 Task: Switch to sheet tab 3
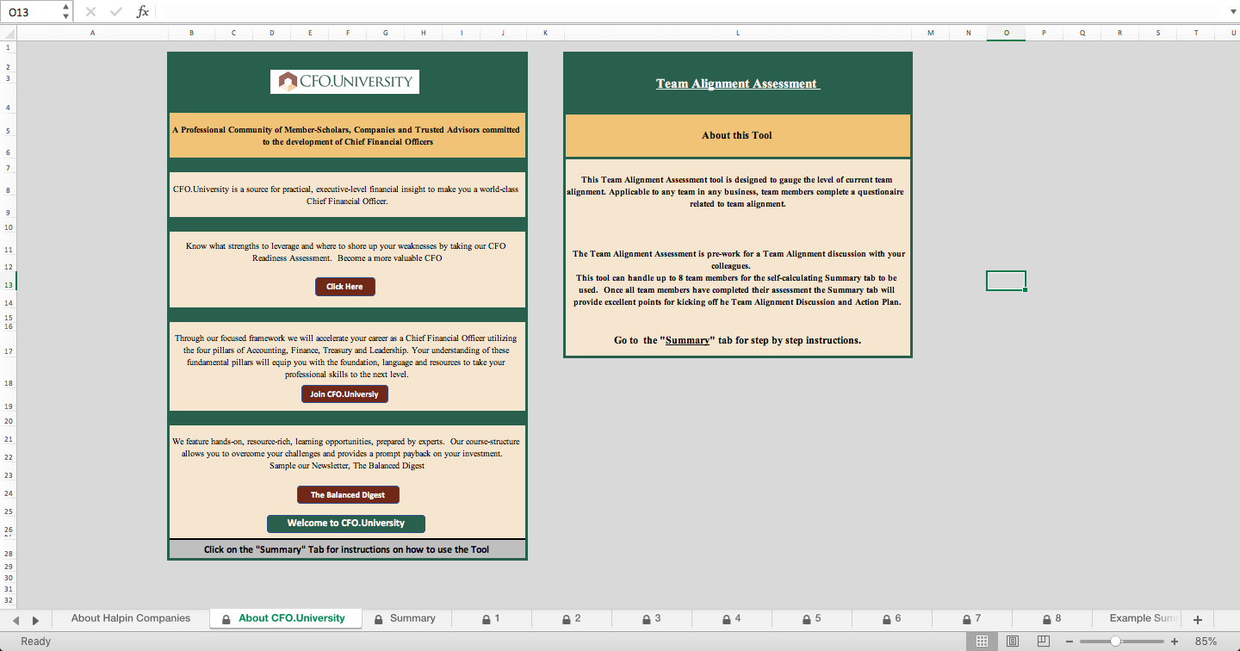[x=651, y=618]
